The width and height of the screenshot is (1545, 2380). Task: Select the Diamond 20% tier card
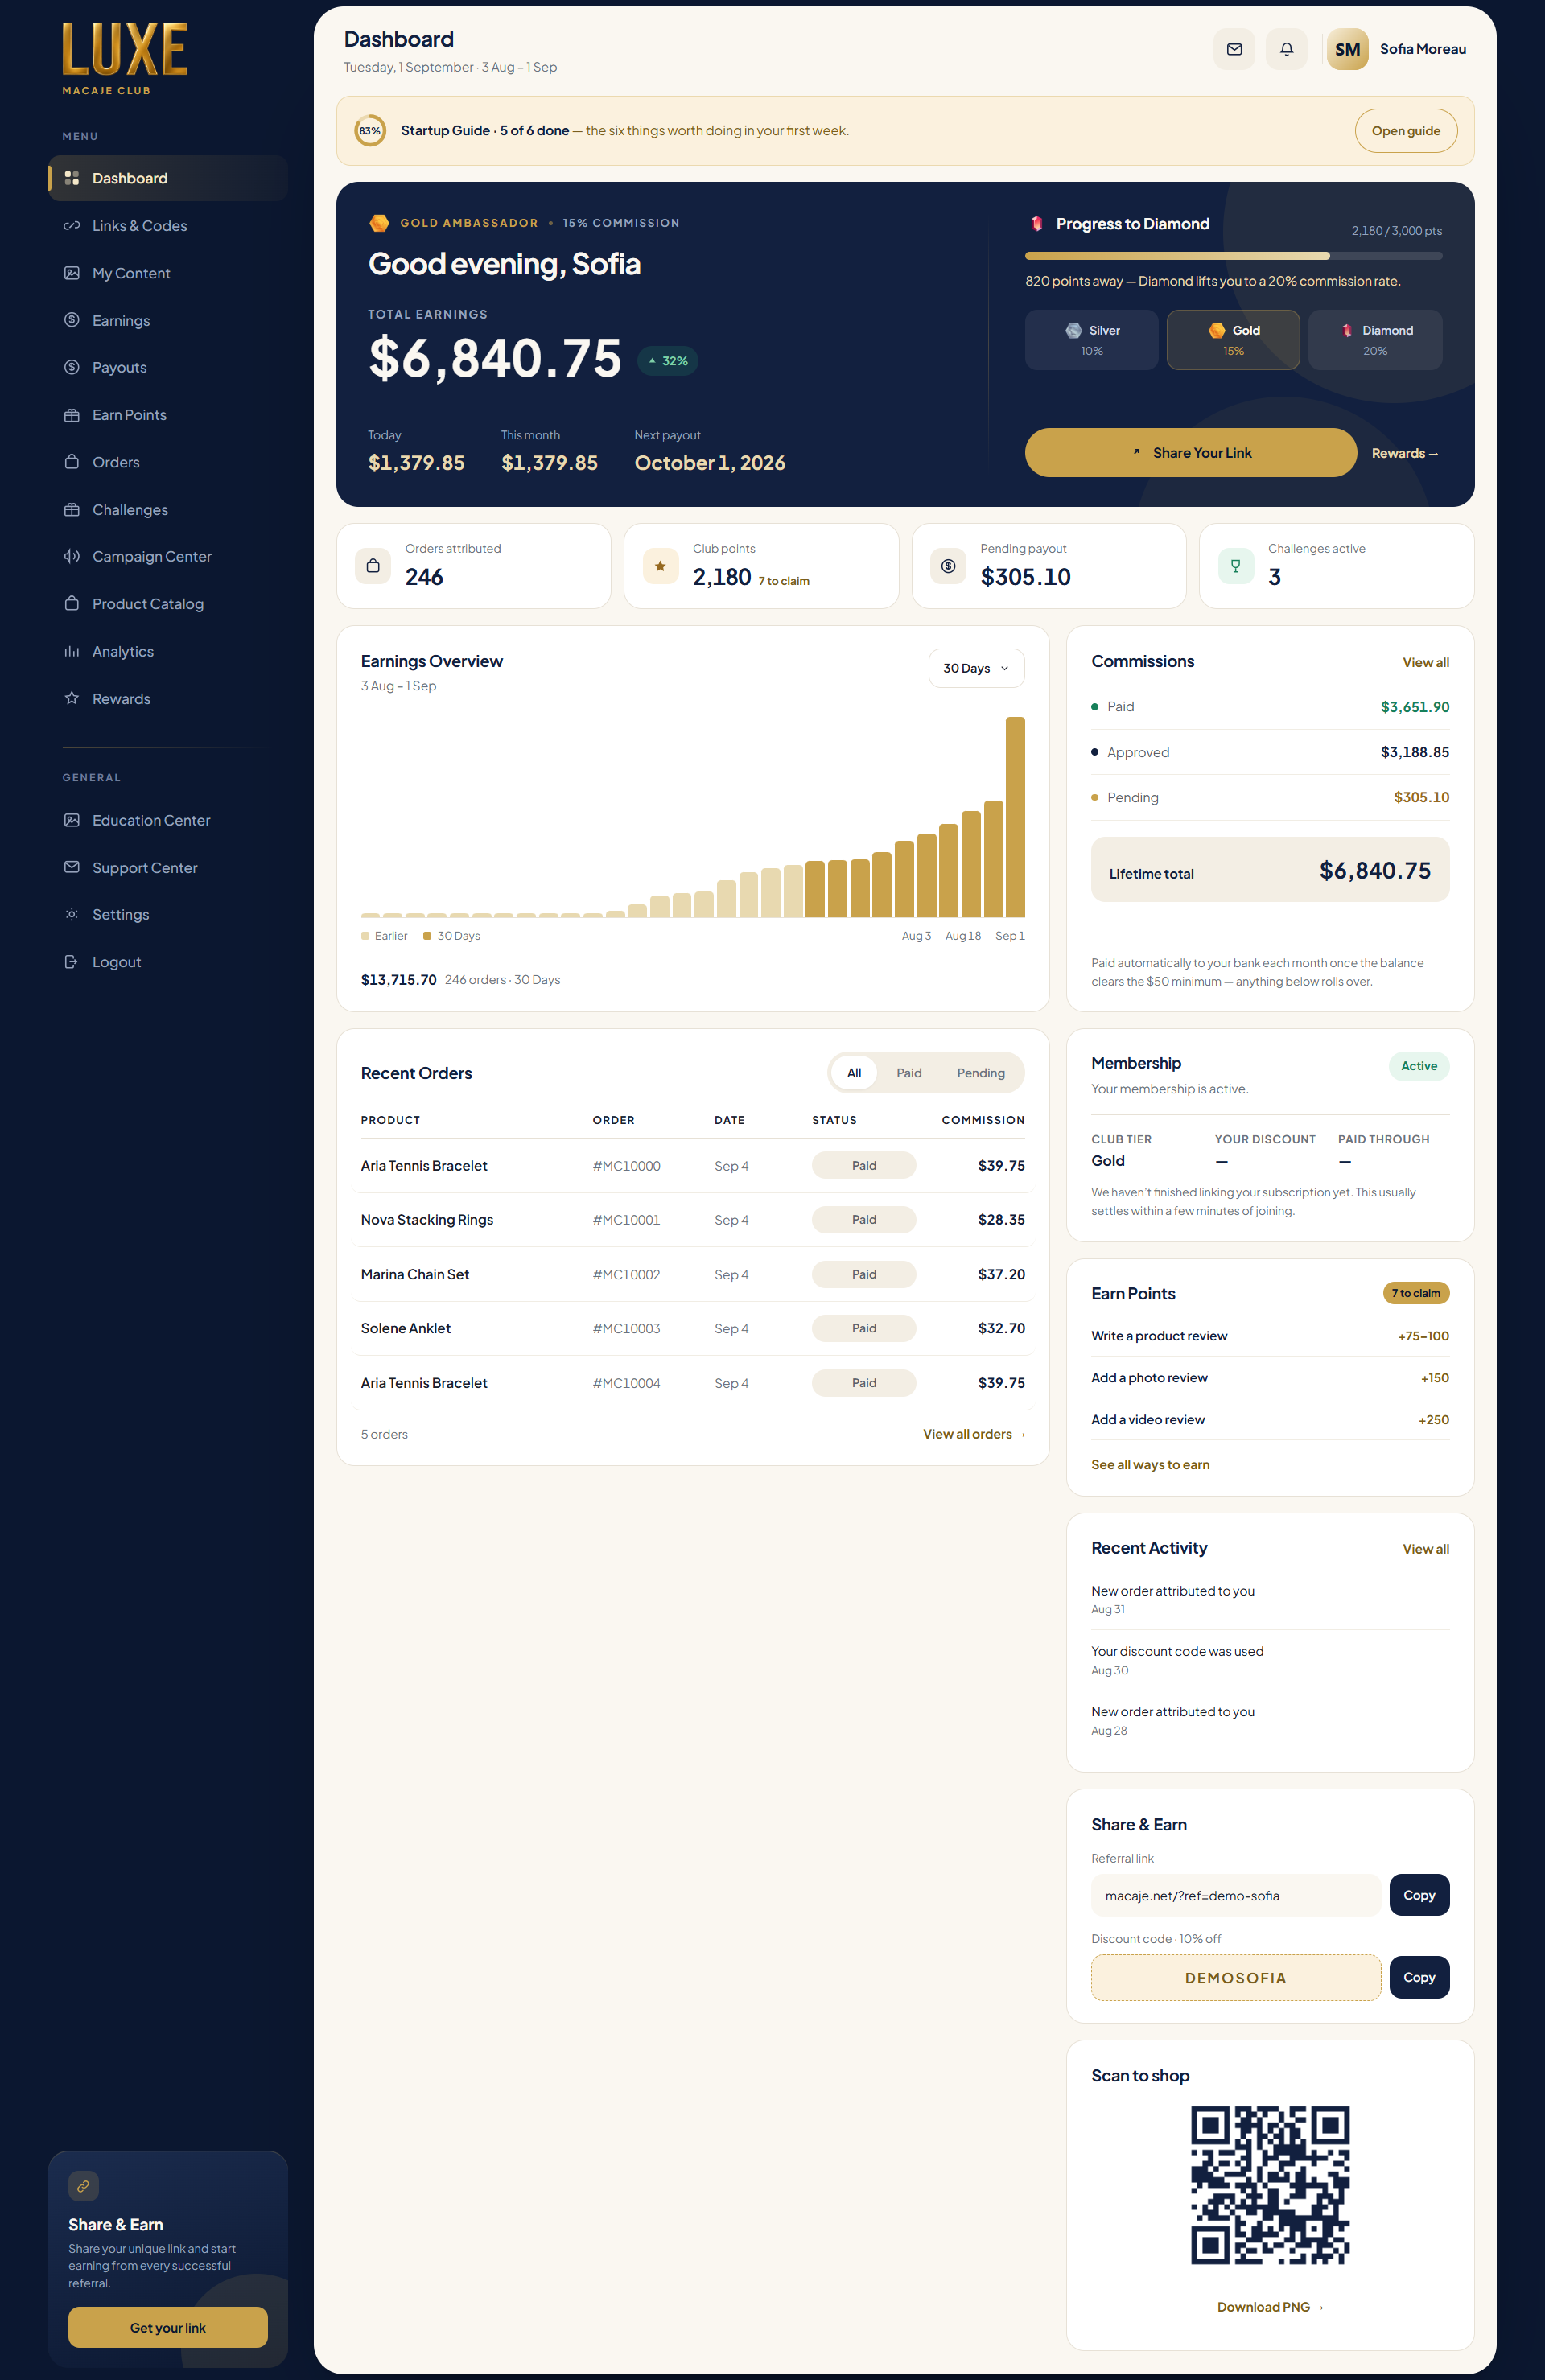coord(1375,340)
